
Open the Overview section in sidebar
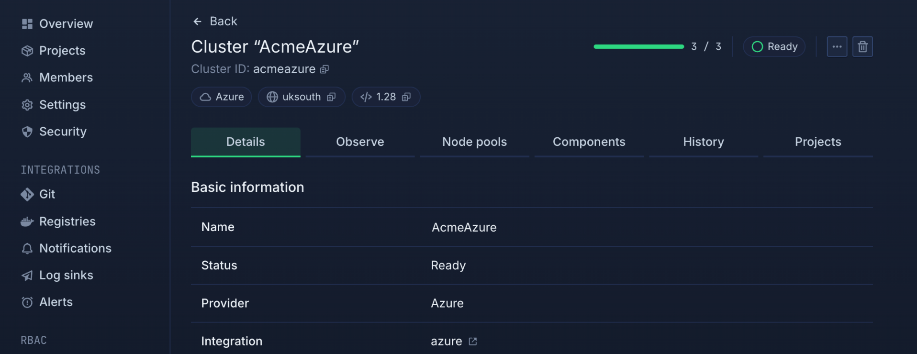[66, 23]
